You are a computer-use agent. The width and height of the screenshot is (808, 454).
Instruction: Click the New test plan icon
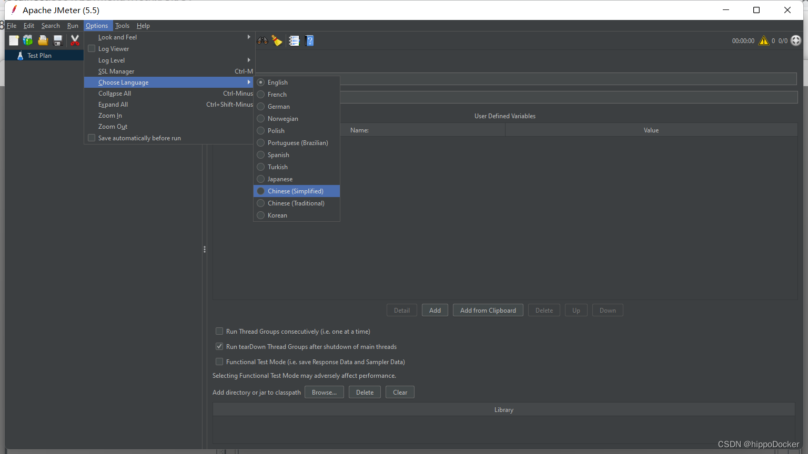(14, 40)
